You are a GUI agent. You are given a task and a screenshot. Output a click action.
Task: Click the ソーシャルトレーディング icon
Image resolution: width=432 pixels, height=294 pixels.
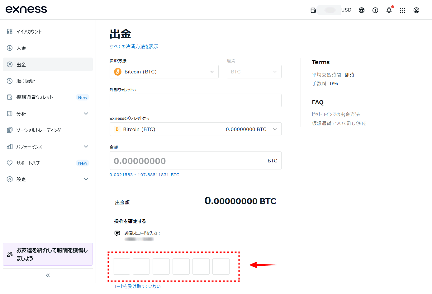[x=10, y=130]
